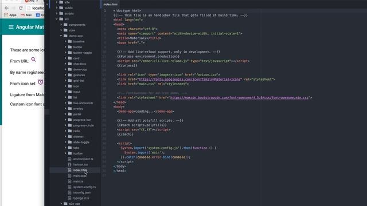Expand the gestures folder arrow
The height and width of the screenshot is (206, 367).
pyautogui.click(x=65, y=75)
